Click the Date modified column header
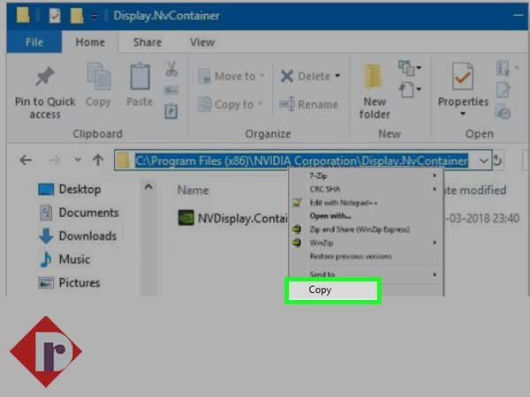The height and width of the screenshot is (397, 530). tap(475, 190)
